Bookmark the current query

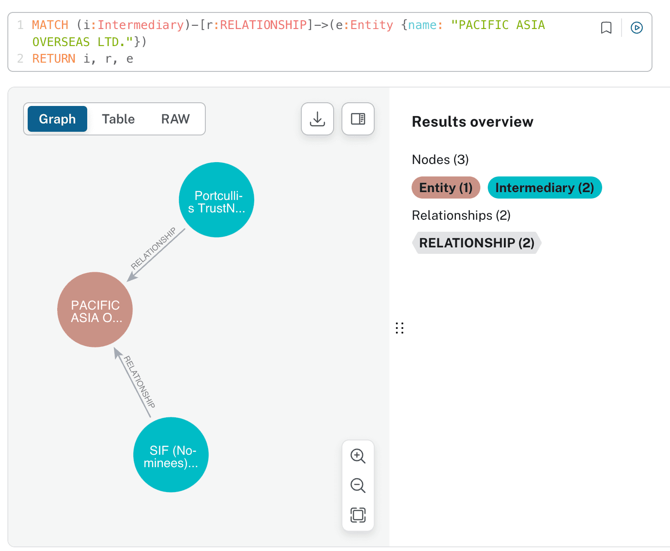[x=606, y=28]
